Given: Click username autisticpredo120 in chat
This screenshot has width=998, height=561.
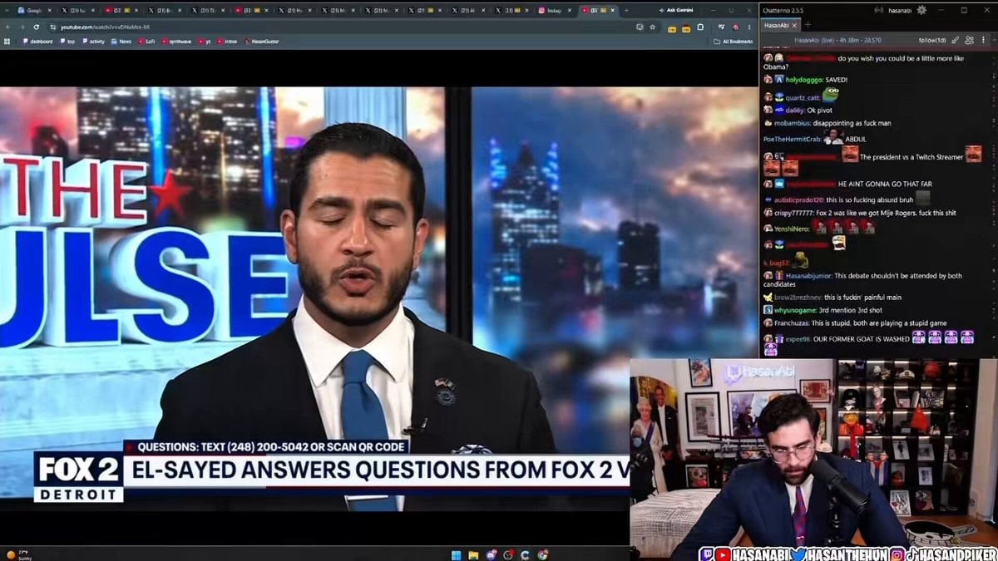Looking at the screenshot, I should (798, 200).
